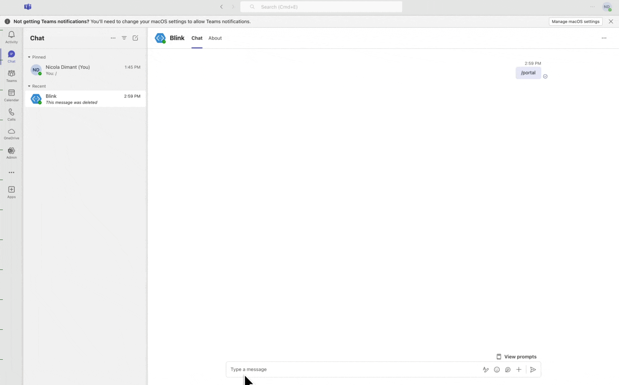This screenshot has width=619, height=385.
Task: Open the ND profile avatar menu
Action: point(607,7)
